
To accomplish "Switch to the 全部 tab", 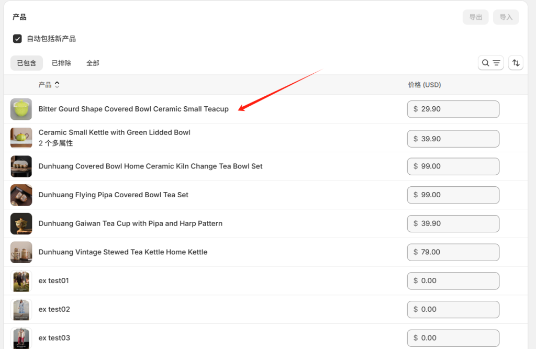I will (x=93, y=63).
